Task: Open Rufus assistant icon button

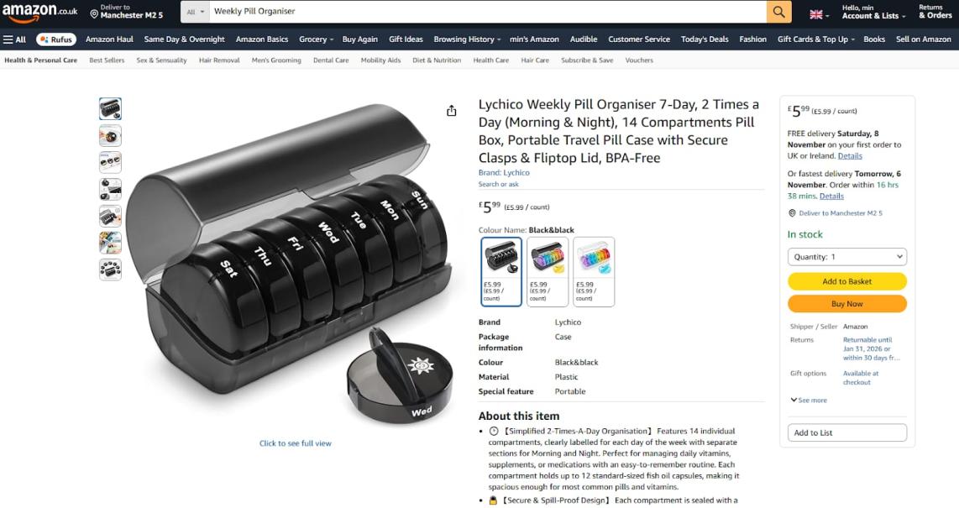Action: (x=56, y=39)
